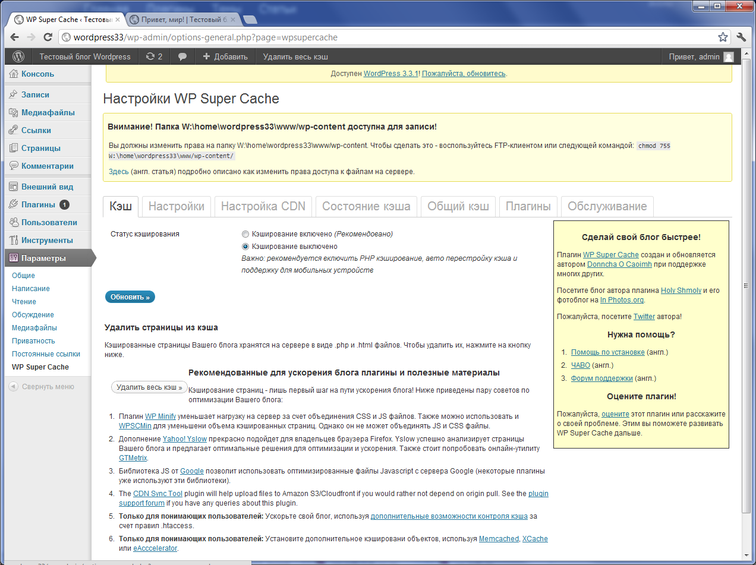756x565 pixels.
Task: Click the browser forward arrow
Action: coord(31,37)
